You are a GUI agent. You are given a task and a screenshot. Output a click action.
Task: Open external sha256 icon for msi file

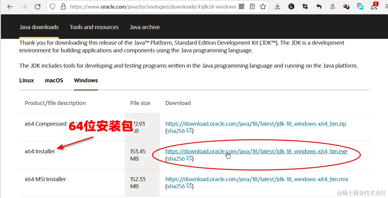189,186
